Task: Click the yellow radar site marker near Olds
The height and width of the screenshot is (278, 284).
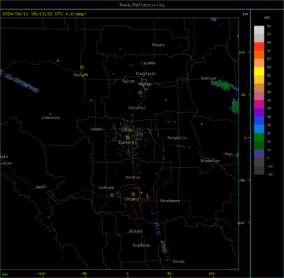Action: 128,138
